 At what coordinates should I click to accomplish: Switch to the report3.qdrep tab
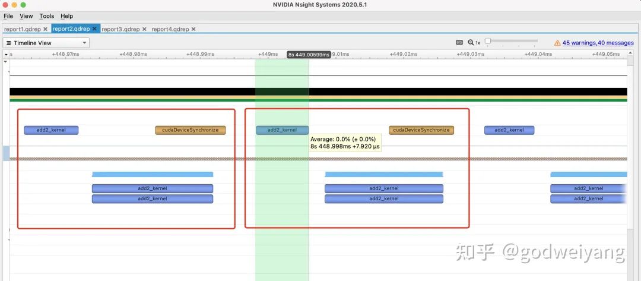[120, 29]
